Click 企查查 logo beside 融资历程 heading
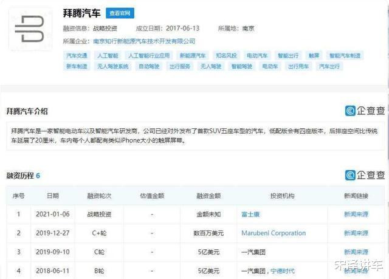This screenshot has width=389, height=279. (x=365, y=175)
